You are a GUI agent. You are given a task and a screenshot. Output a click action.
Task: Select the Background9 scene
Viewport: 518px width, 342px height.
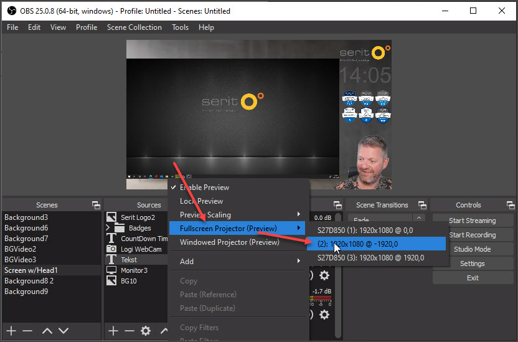point(51,291)
